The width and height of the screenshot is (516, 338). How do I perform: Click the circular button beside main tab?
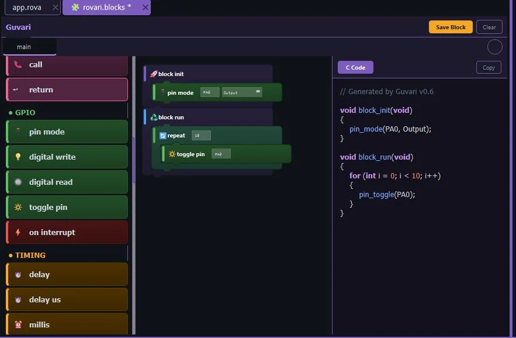pos(494,47)
